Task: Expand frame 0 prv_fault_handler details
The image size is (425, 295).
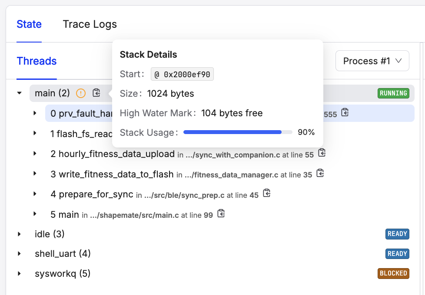Action: (35, 113)
